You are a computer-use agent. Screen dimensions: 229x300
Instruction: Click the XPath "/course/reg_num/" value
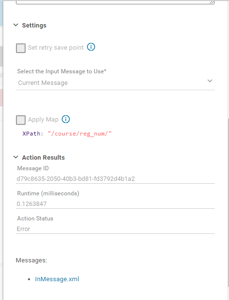pos(80,134)
